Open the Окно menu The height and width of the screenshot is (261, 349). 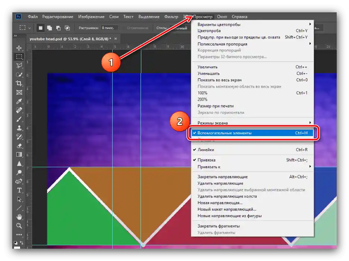tap(222, 17)
